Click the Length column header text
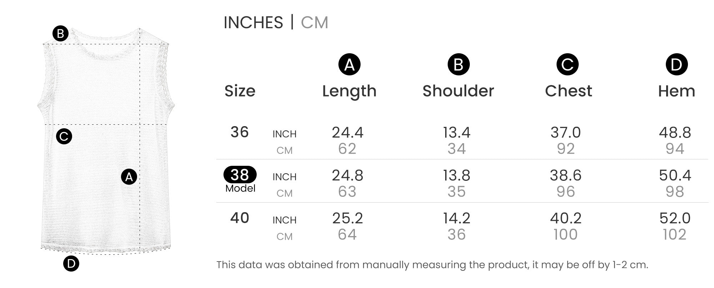Viewport: 714px width, 288px height. 349,91
